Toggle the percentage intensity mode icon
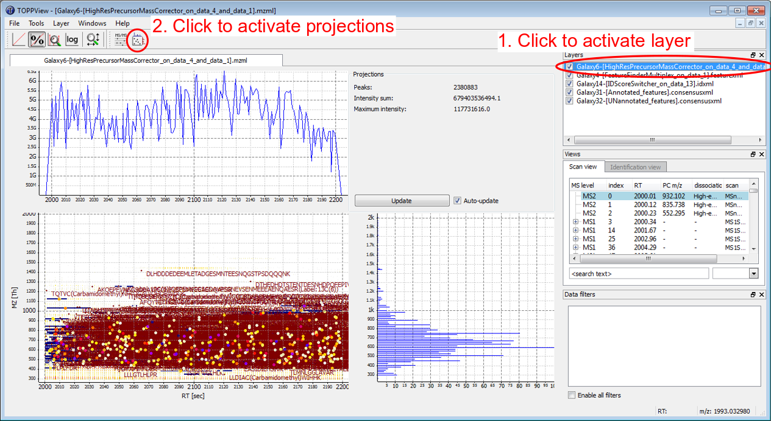The width and height of the screenshot is (771, 421). pos(37,40)
